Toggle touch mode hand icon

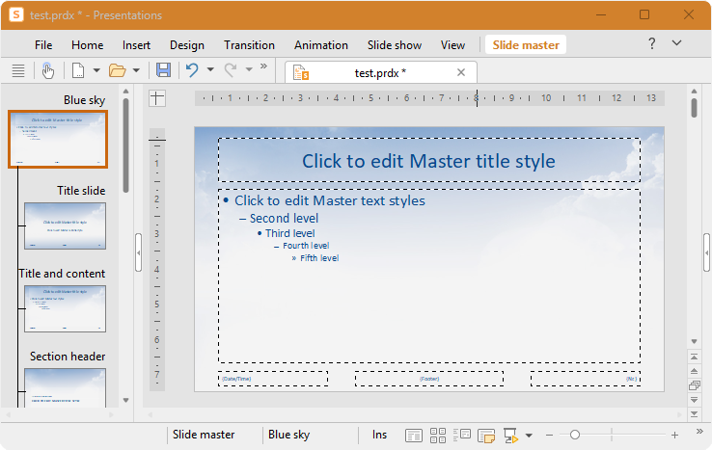(x=47, y=70)
